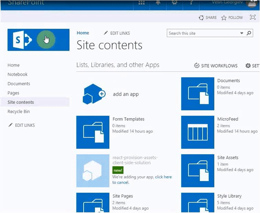This screenshot has width=260, height=213.
Task: Click the Form Templates title
Action: point(128,119)
